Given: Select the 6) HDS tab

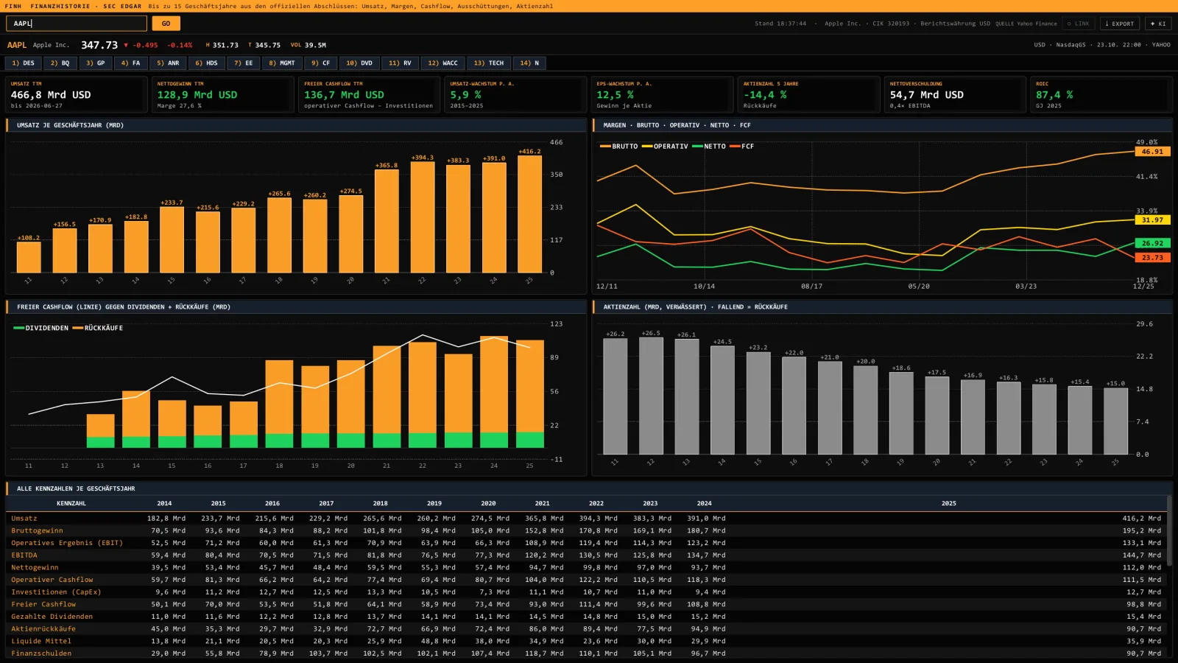Looking at the screenshot, I should pos(206,63).
